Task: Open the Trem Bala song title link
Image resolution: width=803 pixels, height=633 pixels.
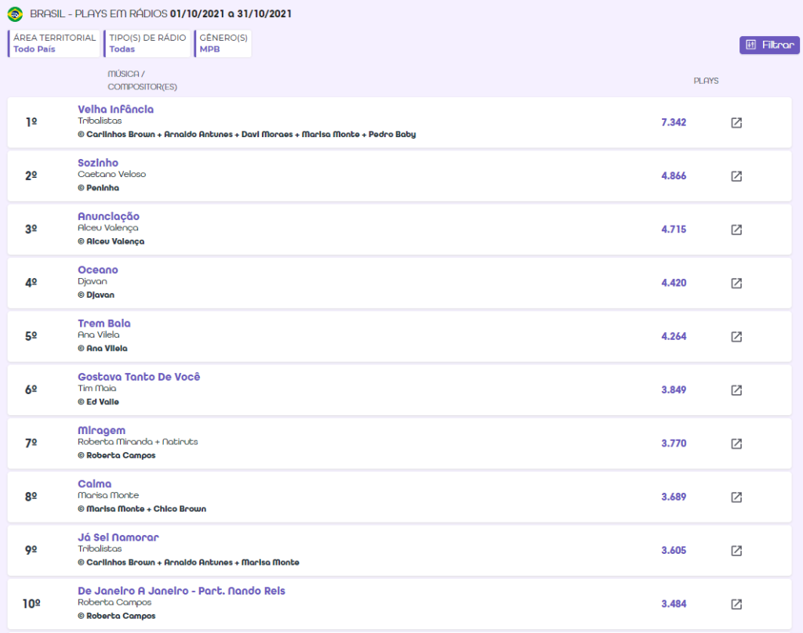Action: [x=104, y=324]
